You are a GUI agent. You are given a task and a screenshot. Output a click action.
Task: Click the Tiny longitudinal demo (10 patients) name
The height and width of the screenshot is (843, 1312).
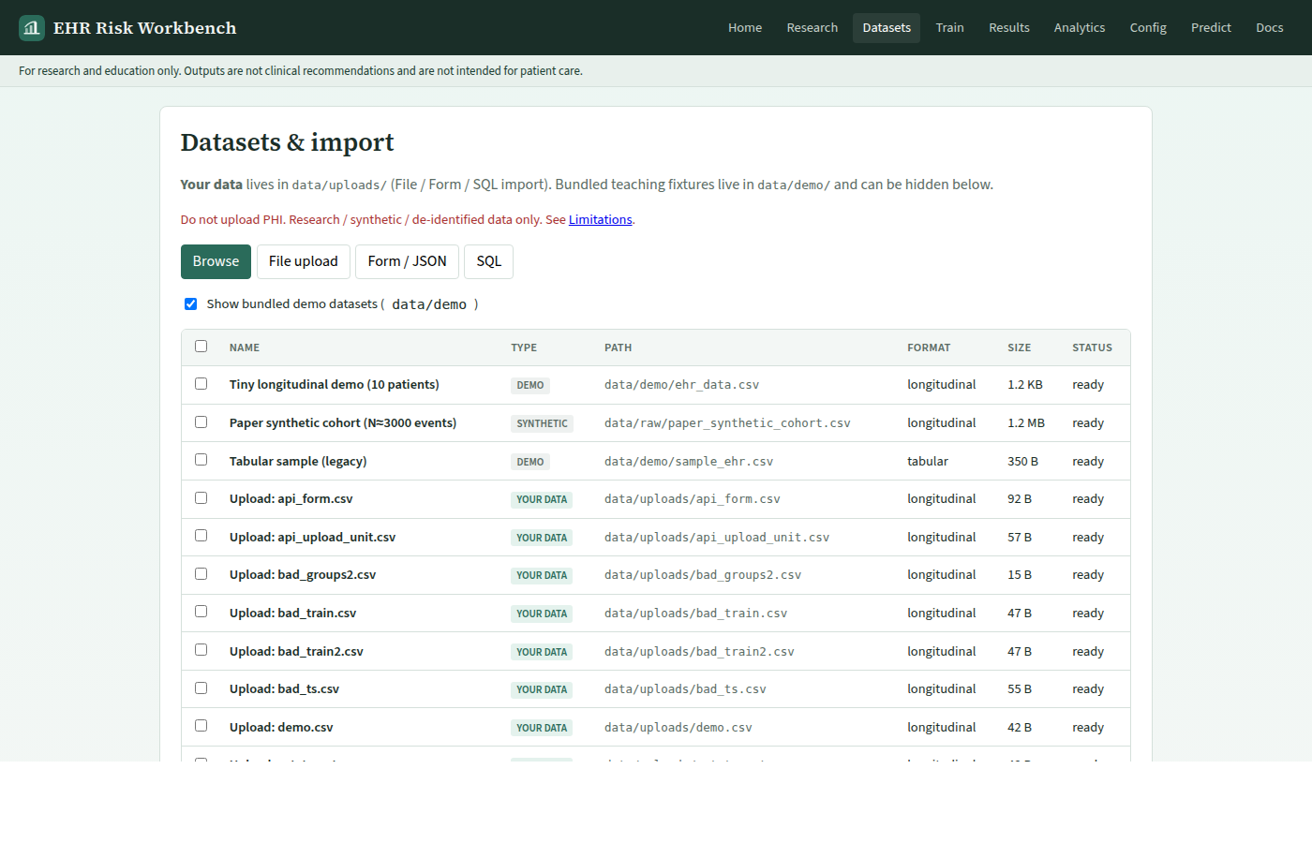(335, 385)
